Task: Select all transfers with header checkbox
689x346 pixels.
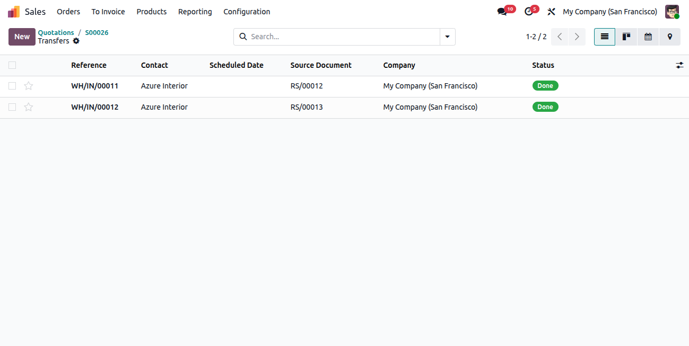Action: tap(12, 65)
